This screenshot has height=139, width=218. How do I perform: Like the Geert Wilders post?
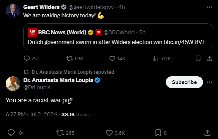coord(112,59)
